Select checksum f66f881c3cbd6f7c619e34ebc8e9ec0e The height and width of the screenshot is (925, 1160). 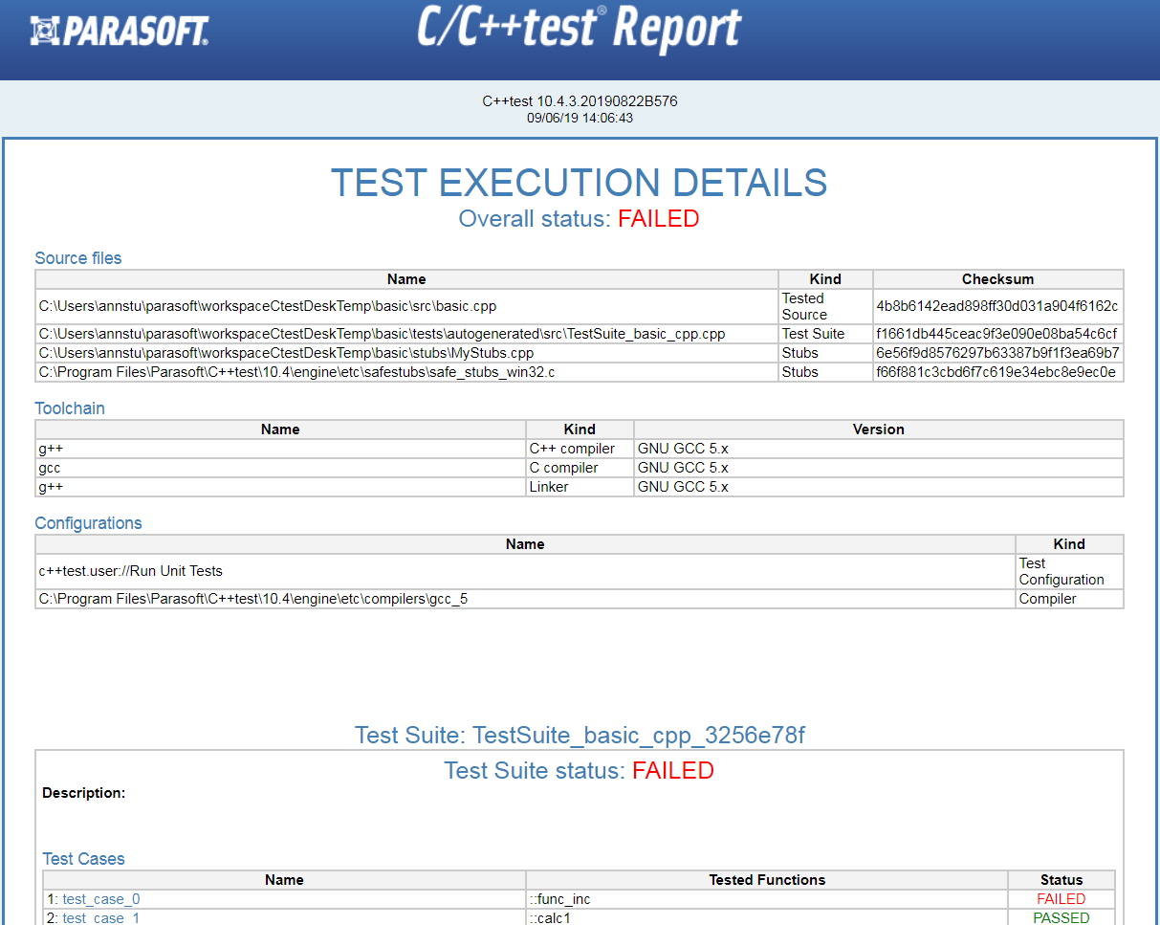coord(996,372)
